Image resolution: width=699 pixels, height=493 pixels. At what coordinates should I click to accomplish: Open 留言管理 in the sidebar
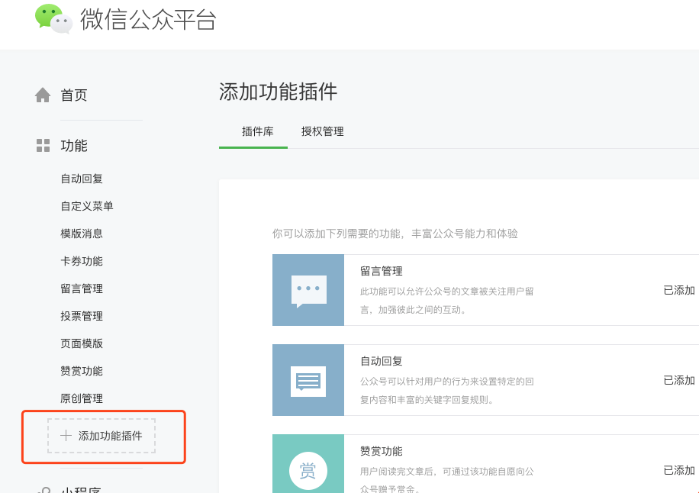click(82, 288)
